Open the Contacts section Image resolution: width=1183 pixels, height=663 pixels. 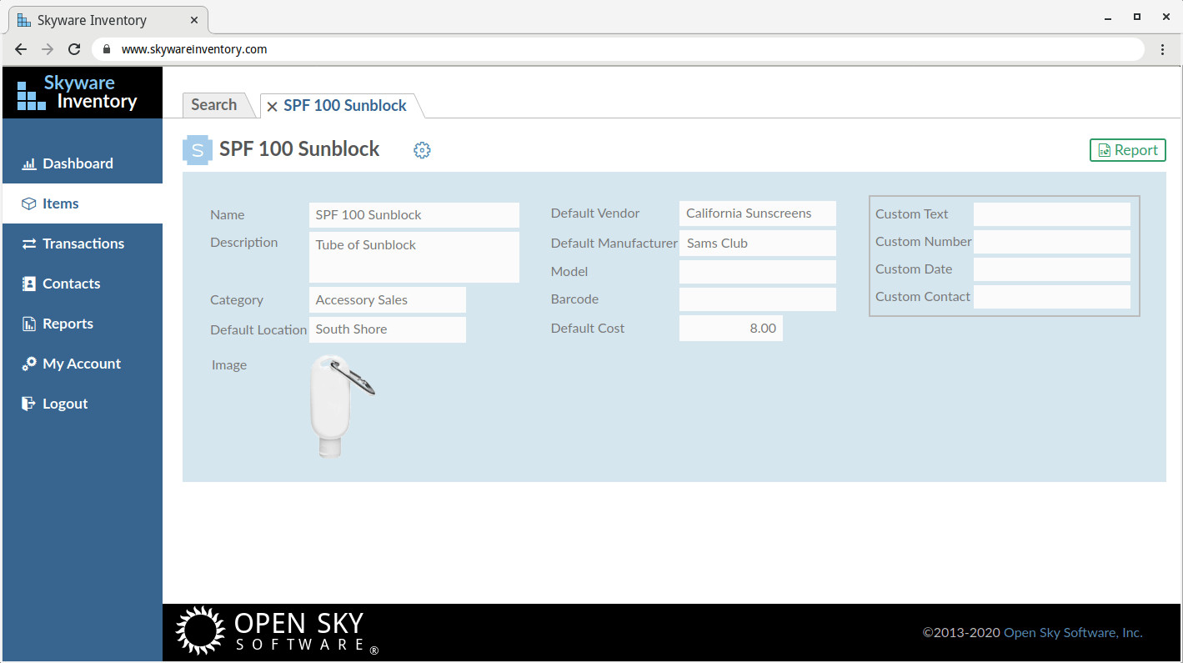[70, 283]
